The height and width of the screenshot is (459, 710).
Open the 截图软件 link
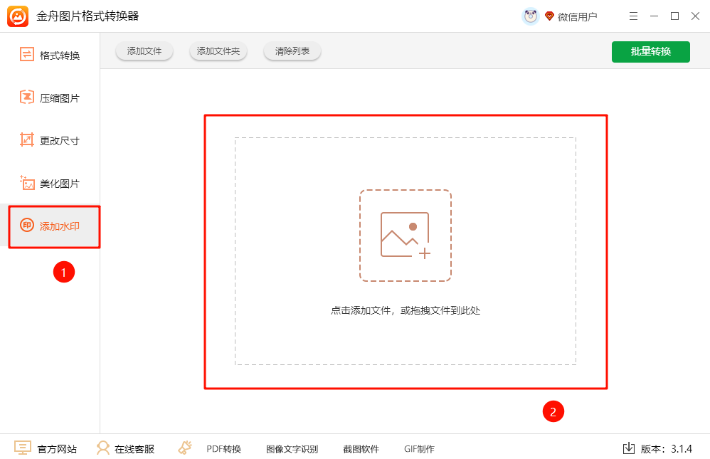(361, 449)
